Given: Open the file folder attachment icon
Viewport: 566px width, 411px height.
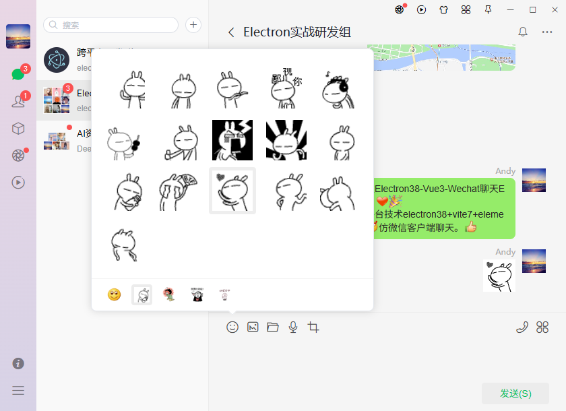Looking at the screenshot, I should [273, 327].
